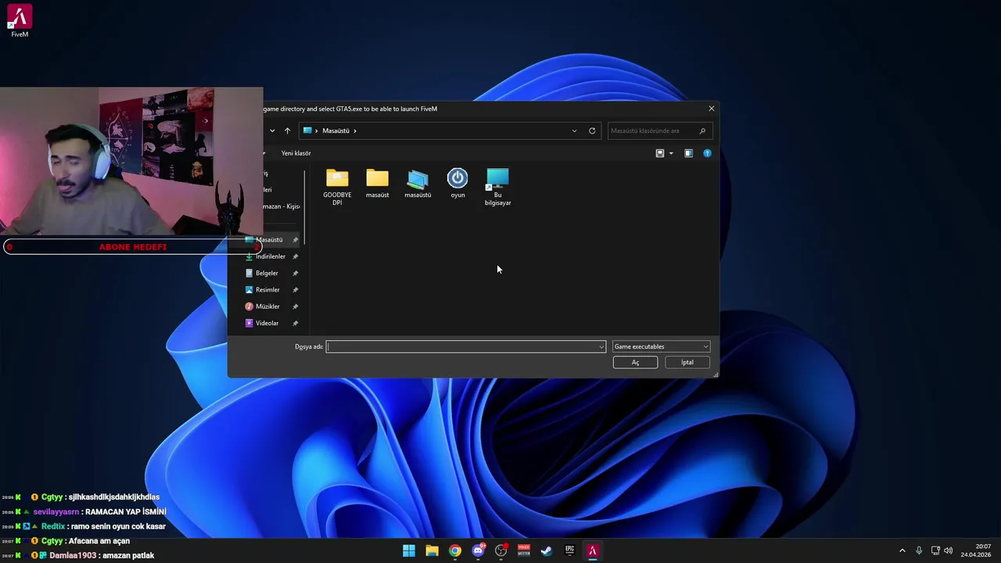Viewport: 1001px width, 563px height.
Task: Expand the chevron after Masaüstü breadcrumb
Action: (x=355, y=131)
